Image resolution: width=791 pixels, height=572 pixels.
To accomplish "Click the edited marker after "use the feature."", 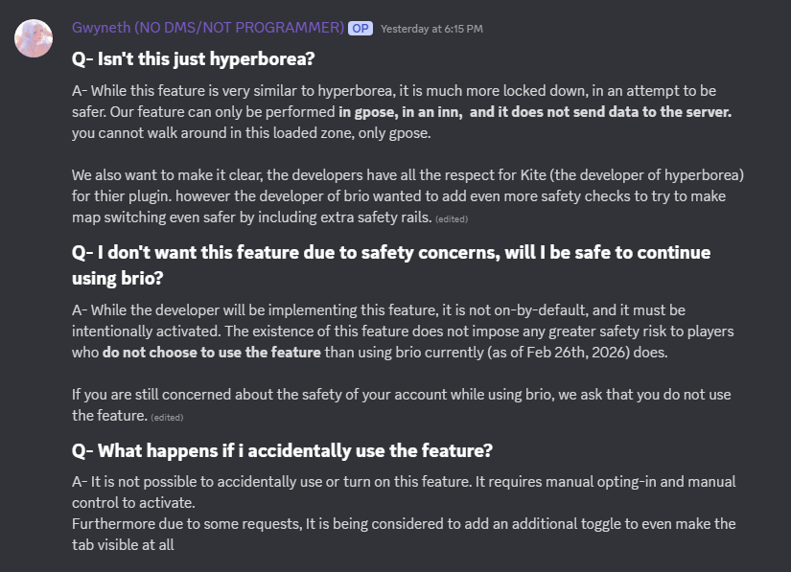I will tap(166, 417).
